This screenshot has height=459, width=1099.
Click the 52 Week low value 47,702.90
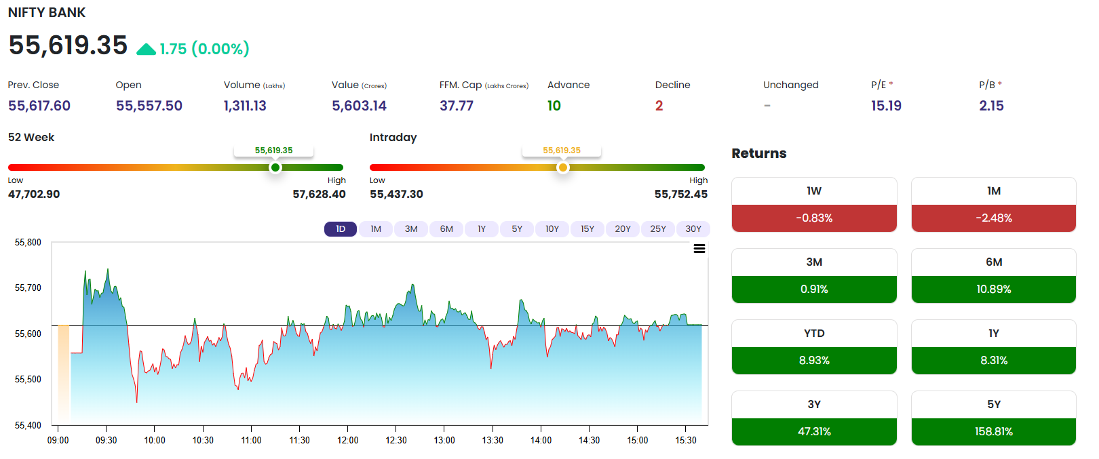coord(34,195)
